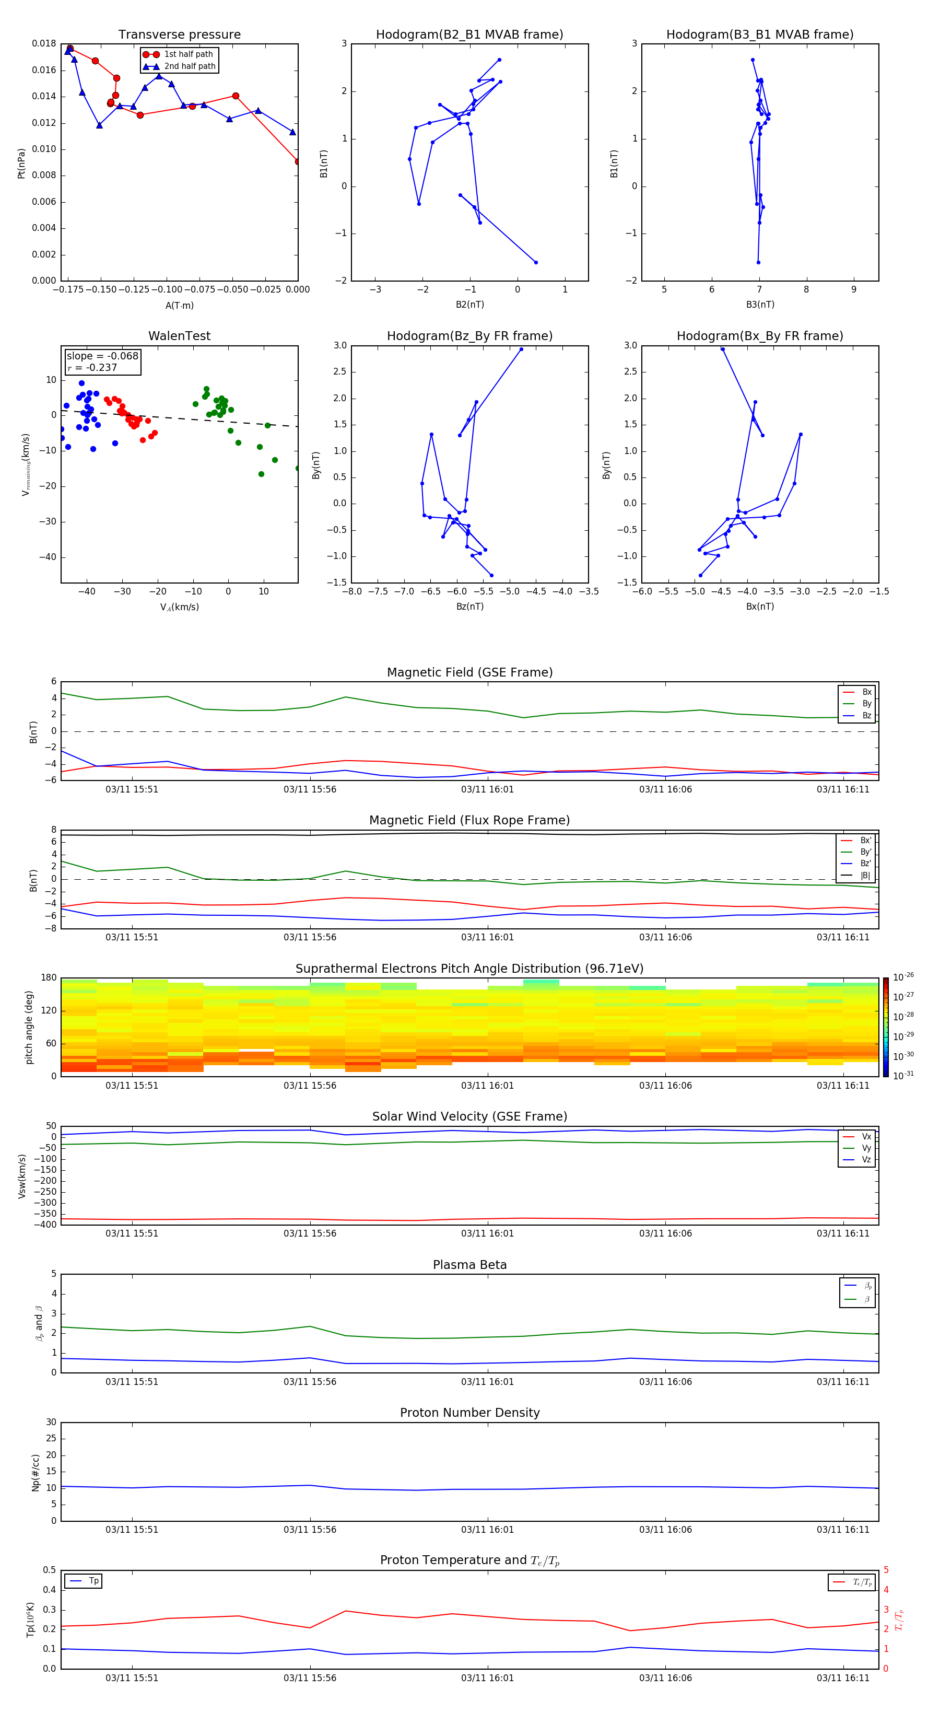940x1724 pixels.
Task: Click the red Te/Tp right-axis label
Action: click(899, 1620)
